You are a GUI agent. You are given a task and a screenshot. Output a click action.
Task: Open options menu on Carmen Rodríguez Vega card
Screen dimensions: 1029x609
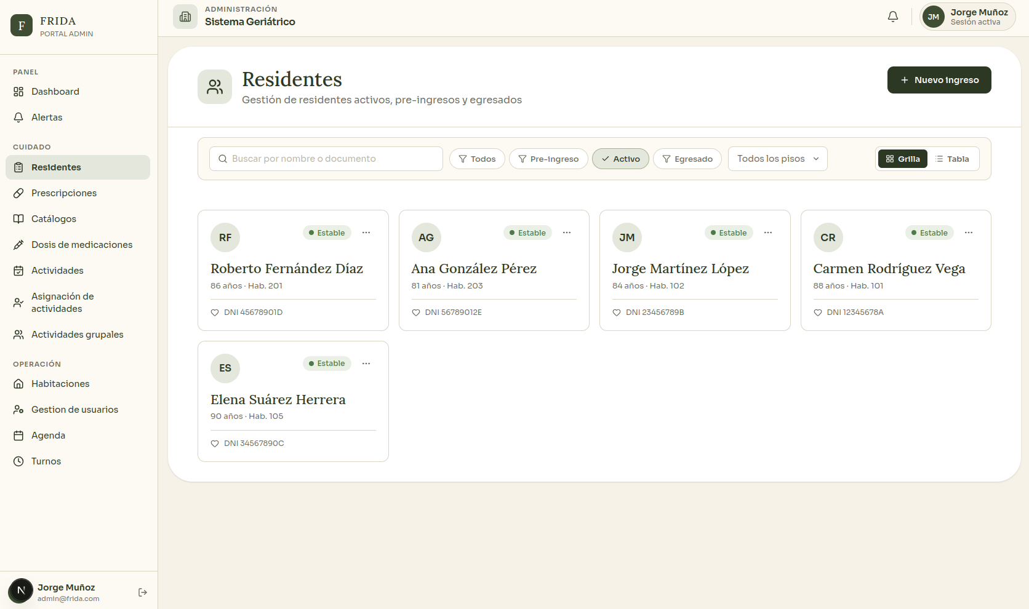969,233
